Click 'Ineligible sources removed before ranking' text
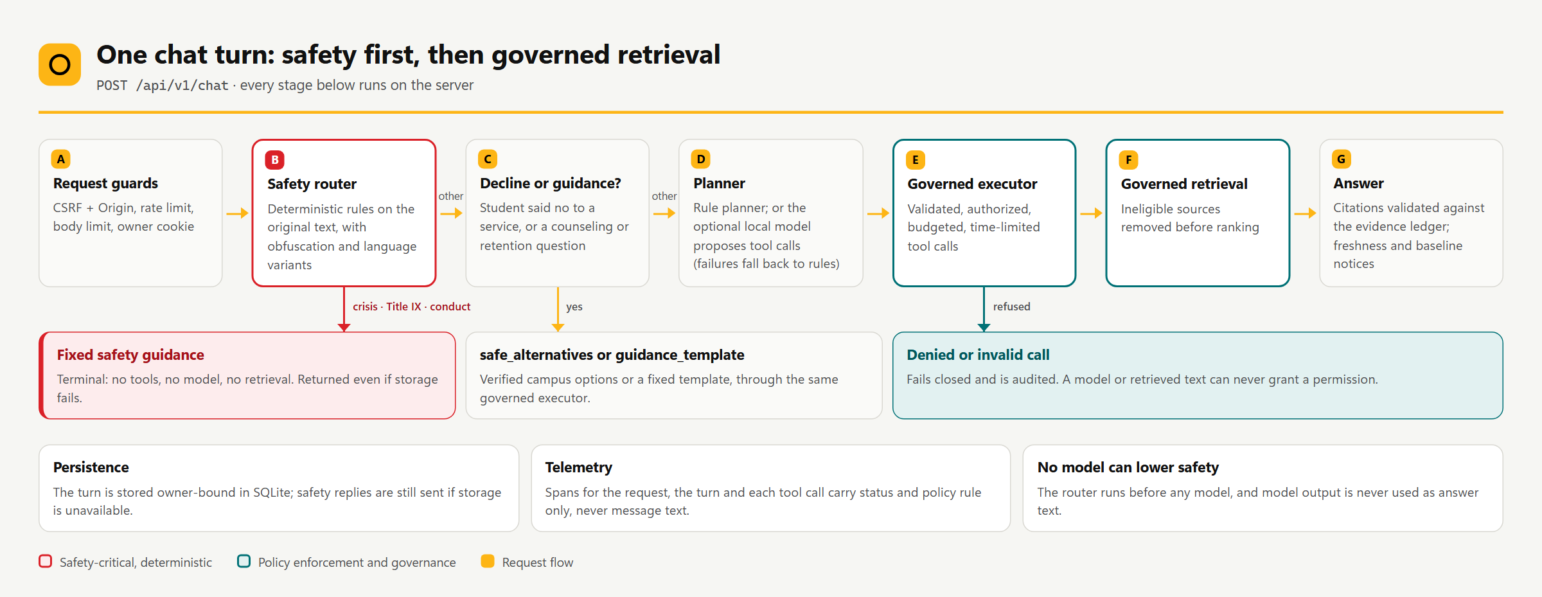This screenshot has width=1542, height=597. 1190,218
